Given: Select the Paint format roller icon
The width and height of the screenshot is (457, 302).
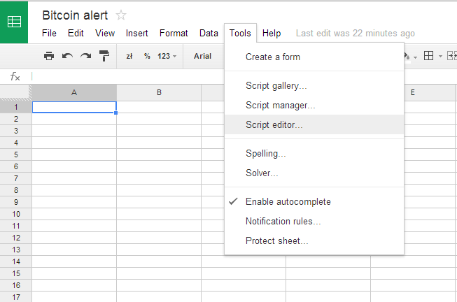Looking at the screenshot, I should pos(104,56).
